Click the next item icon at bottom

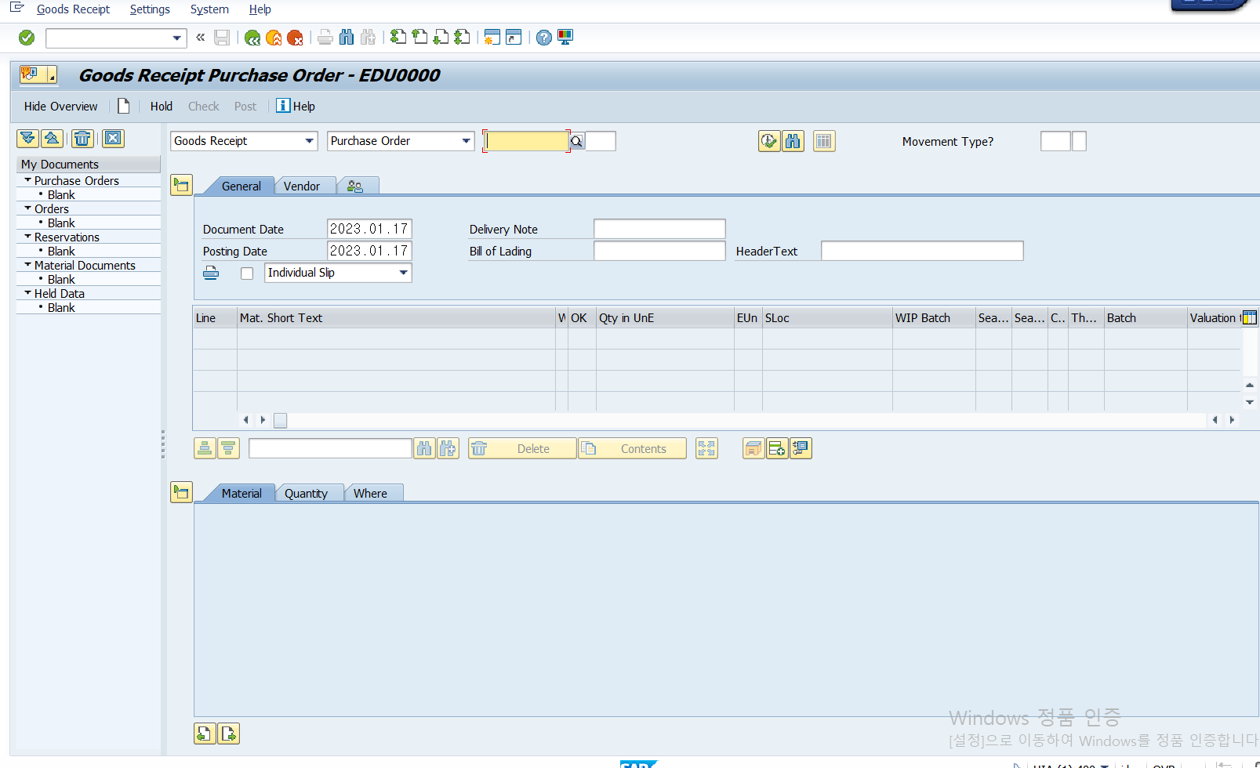click(228, 734)
